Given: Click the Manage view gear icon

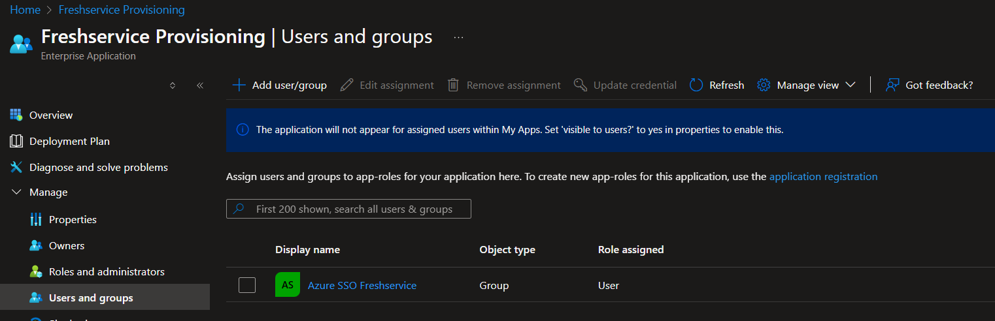Looking at the screenshot, I should pyautogui.click(x=764, y=85).
